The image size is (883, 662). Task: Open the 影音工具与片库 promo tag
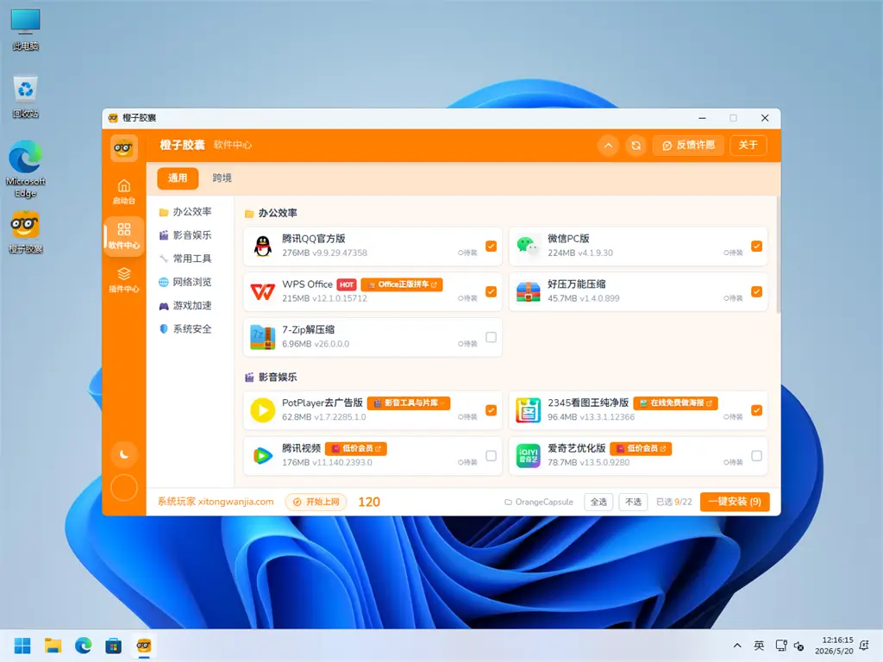pos(409,403)
